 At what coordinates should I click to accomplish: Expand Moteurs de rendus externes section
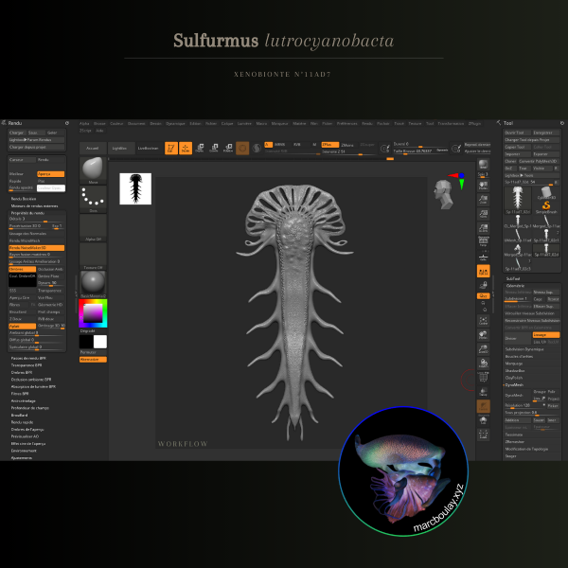pos(34,205)
